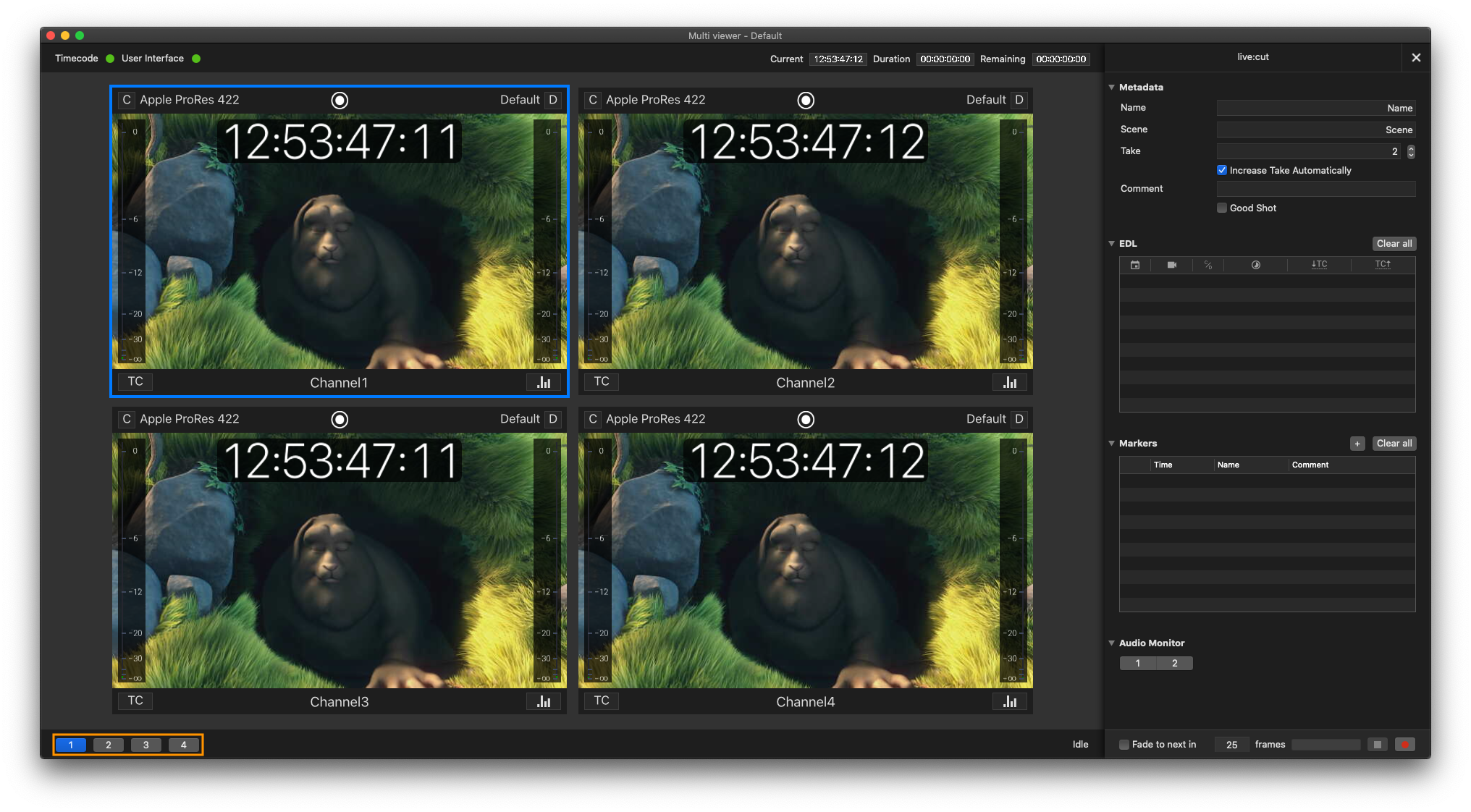This screenshot has height=812, width=1471.
Task: Click the EDL camera column icon
Action: tap(1172, 265)
